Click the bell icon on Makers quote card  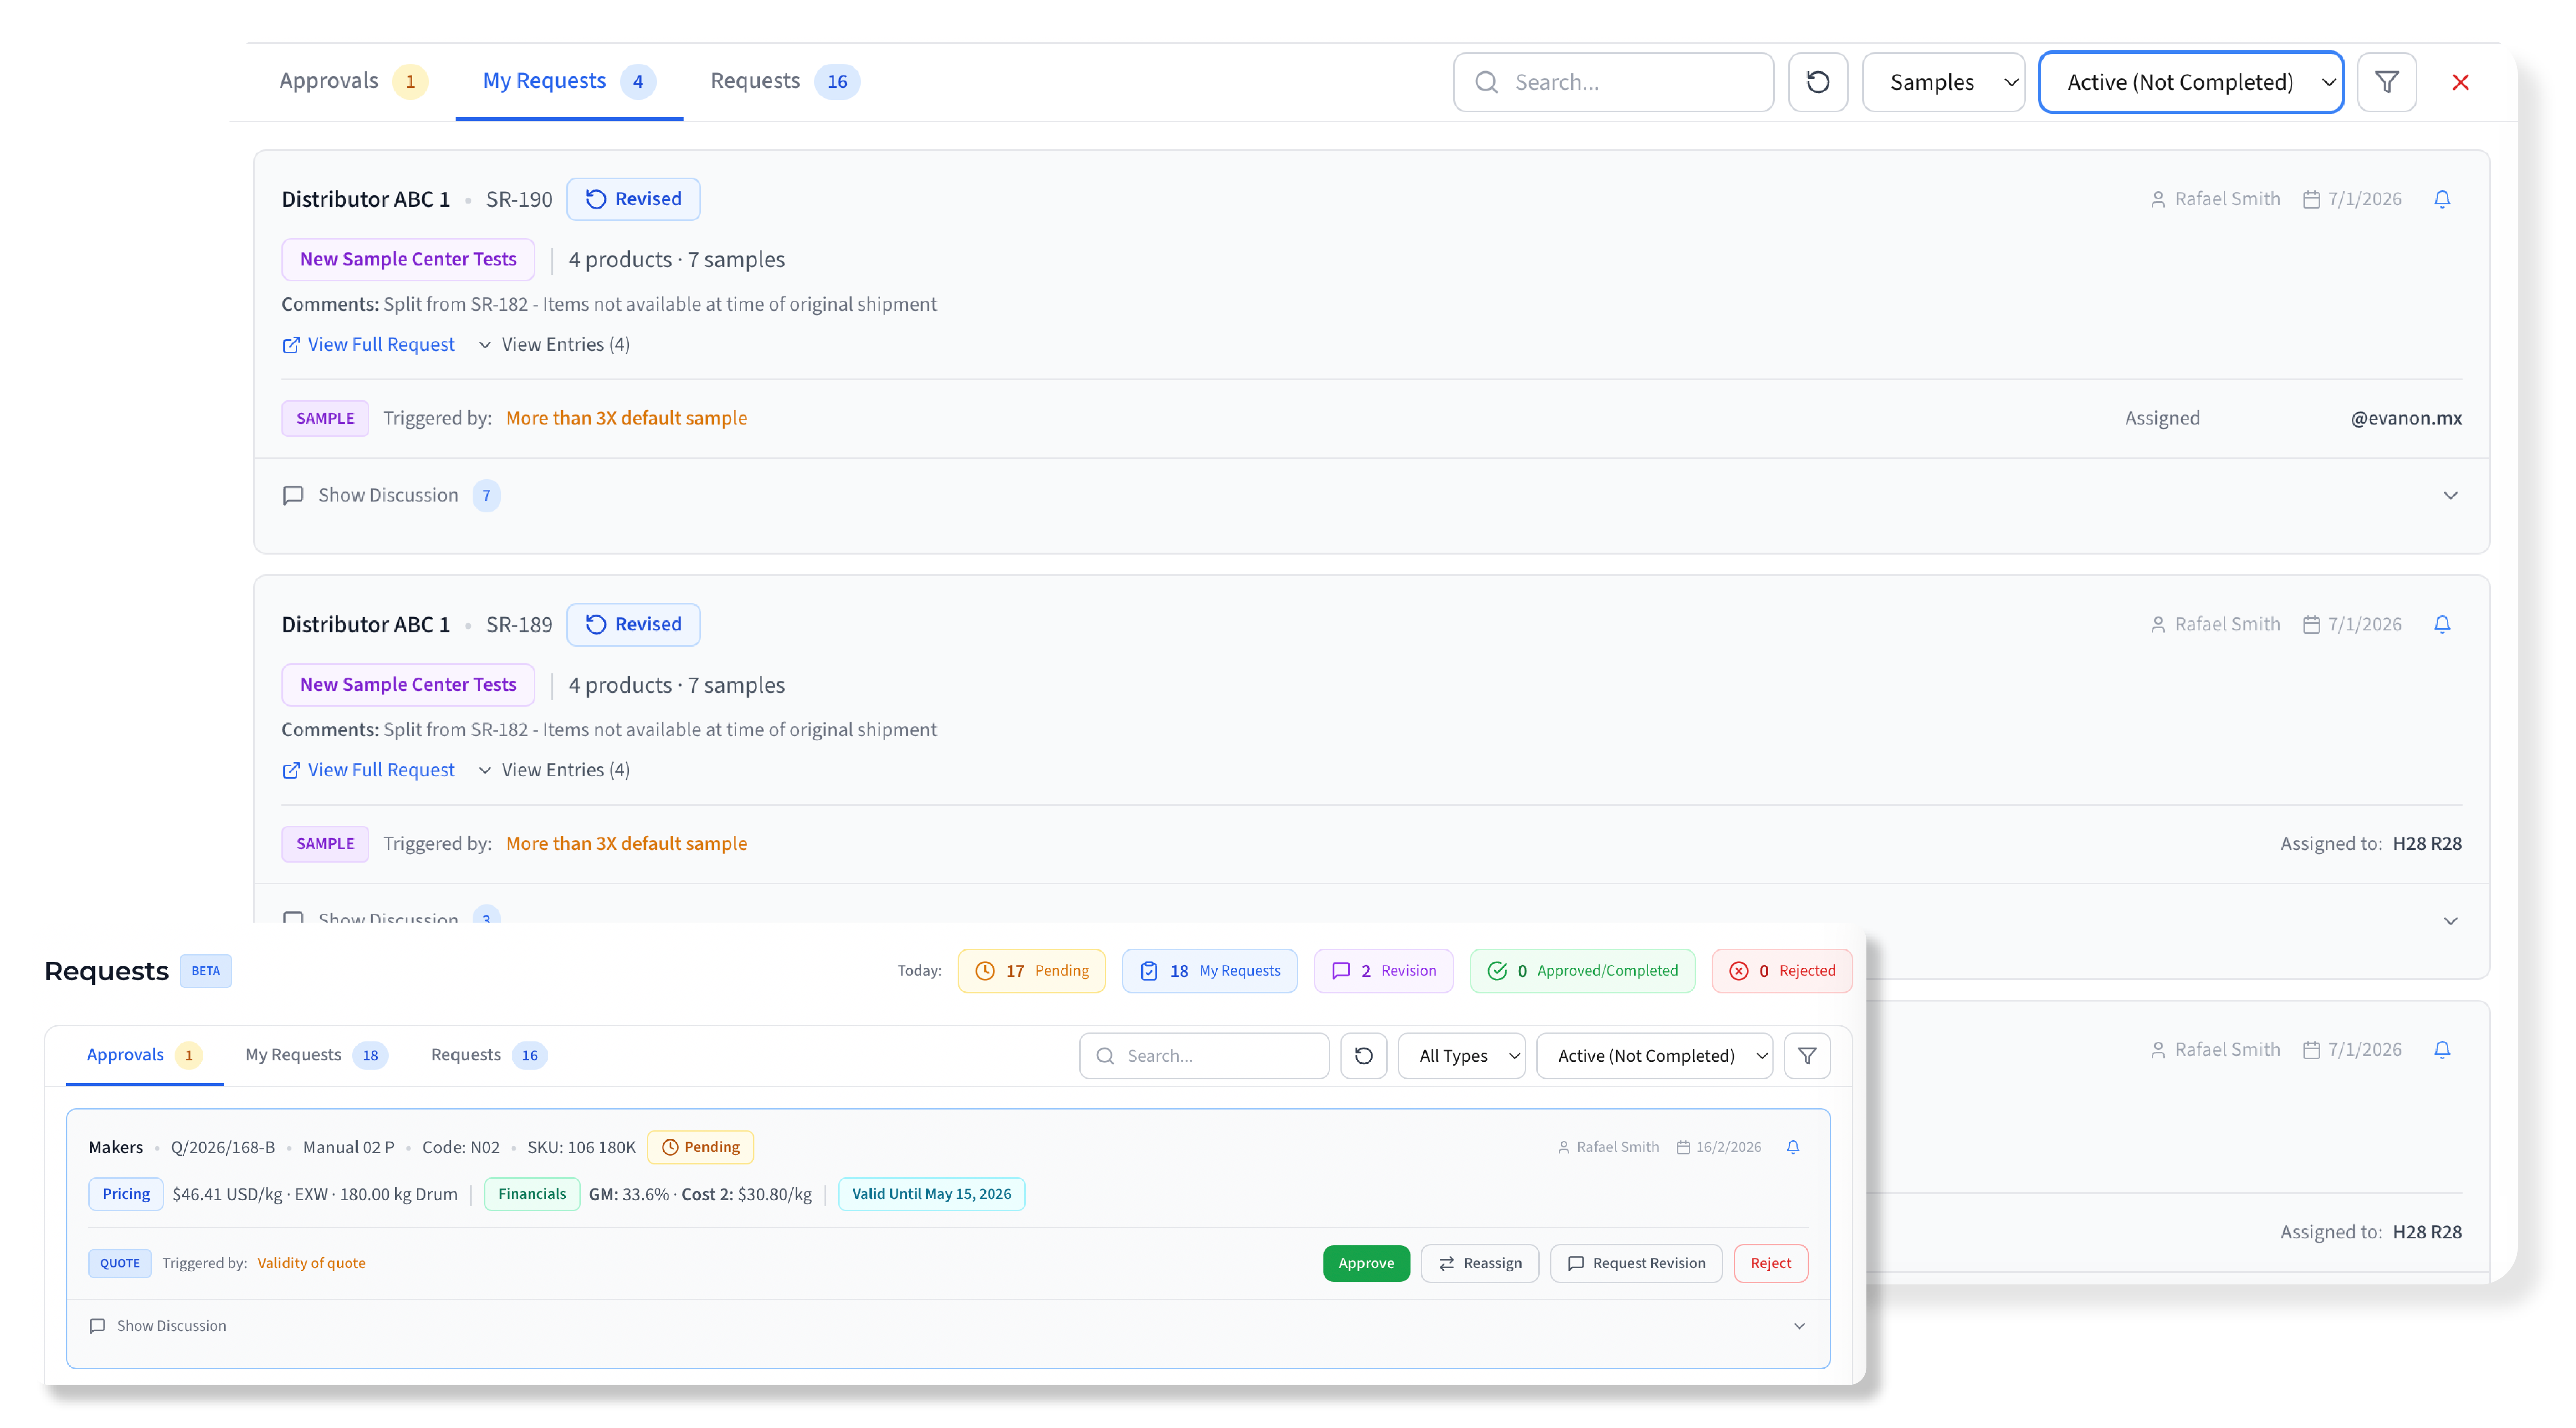point(1792,1147)
